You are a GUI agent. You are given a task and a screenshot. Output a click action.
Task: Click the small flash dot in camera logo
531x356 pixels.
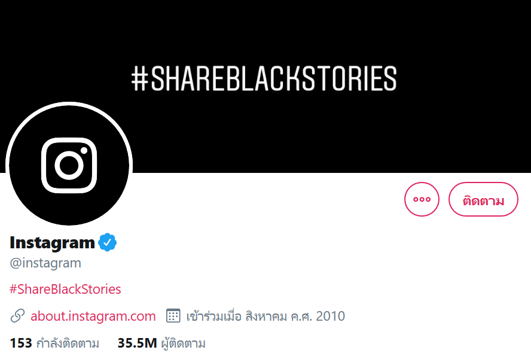pyautogui.click(x=86, y=150)
